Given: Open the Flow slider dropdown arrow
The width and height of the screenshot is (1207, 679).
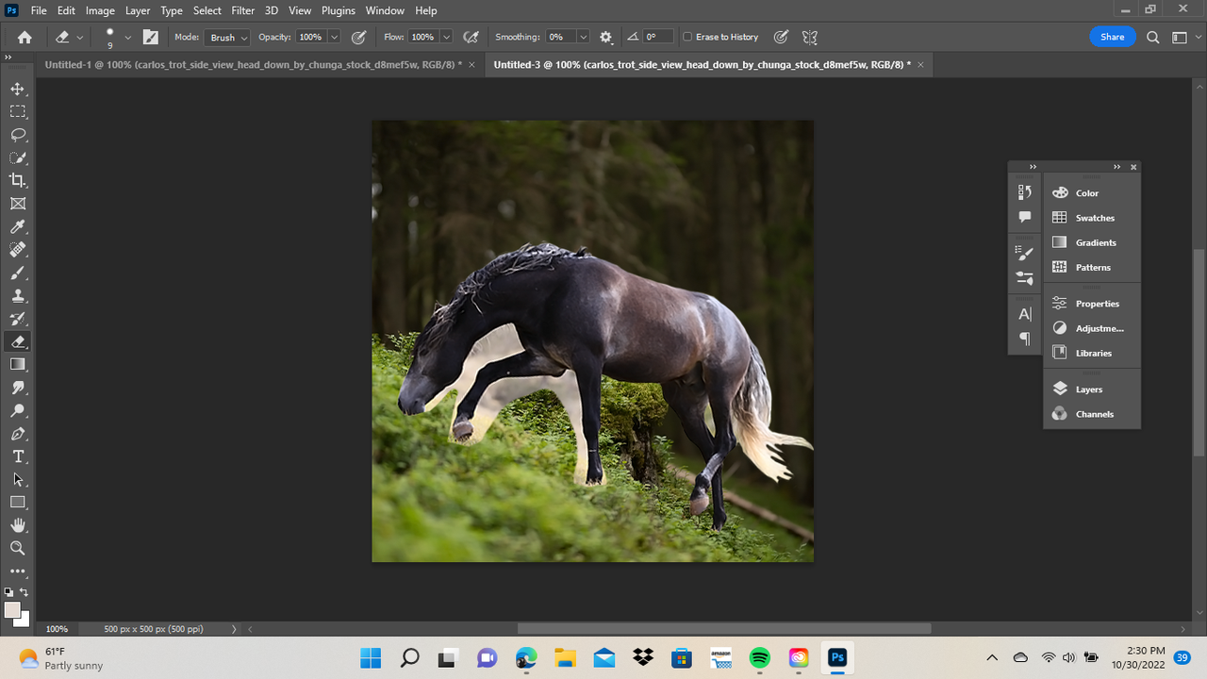Looking at the screenshot, I should pos(446,37).
